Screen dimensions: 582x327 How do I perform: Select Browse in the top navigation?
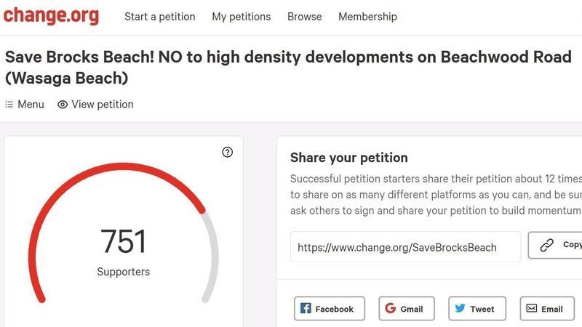pyautogui.click(x=304, y=17)
